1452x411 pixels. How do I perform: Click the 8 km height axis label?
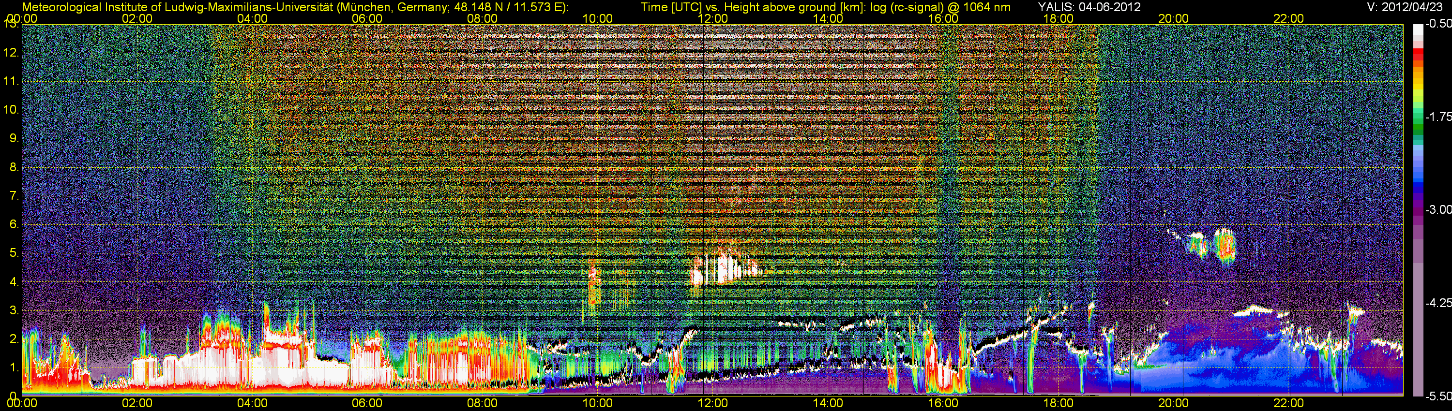tap(15, 167)
